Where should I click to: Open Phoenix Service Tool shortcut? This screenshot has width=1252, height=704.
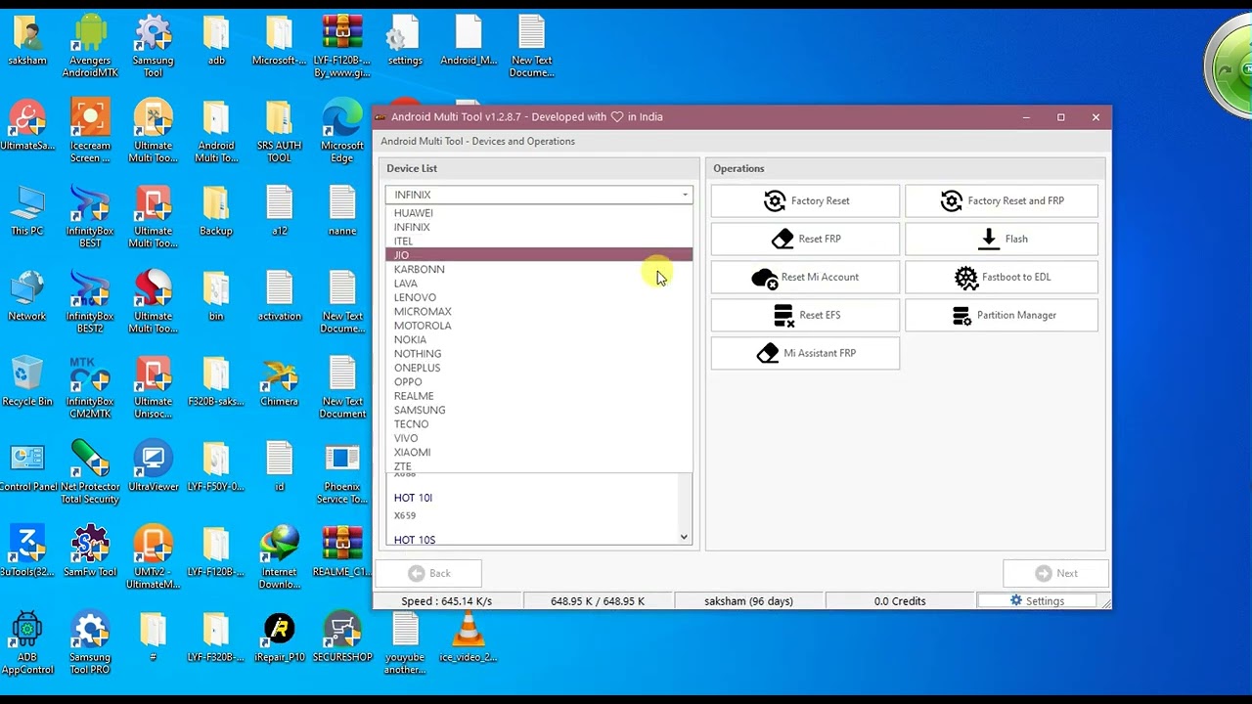pyautogui.click(x=342, y=472)
